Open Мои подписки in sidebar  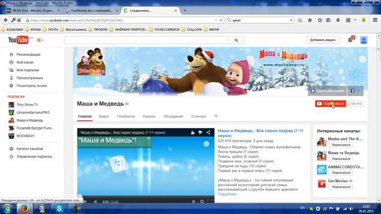(x=28, y=70)
